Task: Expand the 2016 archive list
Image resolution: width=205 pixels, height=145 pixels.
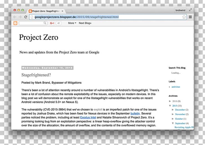Action: (x=170, y=101)
